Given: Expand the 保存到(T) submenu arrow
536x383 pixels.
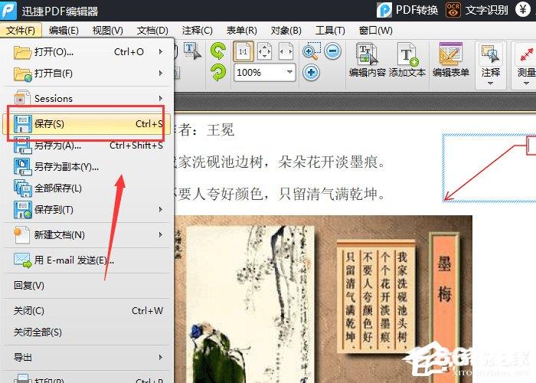Looking at the screenshot, I should 161,210.
